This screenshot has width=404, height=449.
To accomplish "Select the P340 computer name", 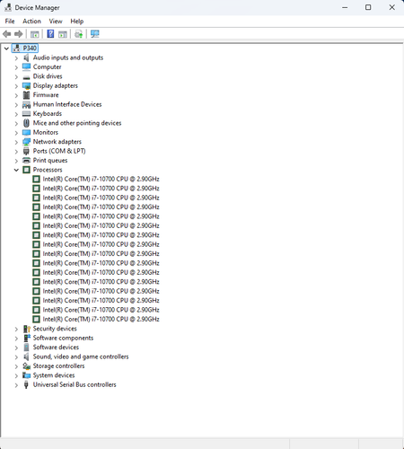I will pos(30,48).
